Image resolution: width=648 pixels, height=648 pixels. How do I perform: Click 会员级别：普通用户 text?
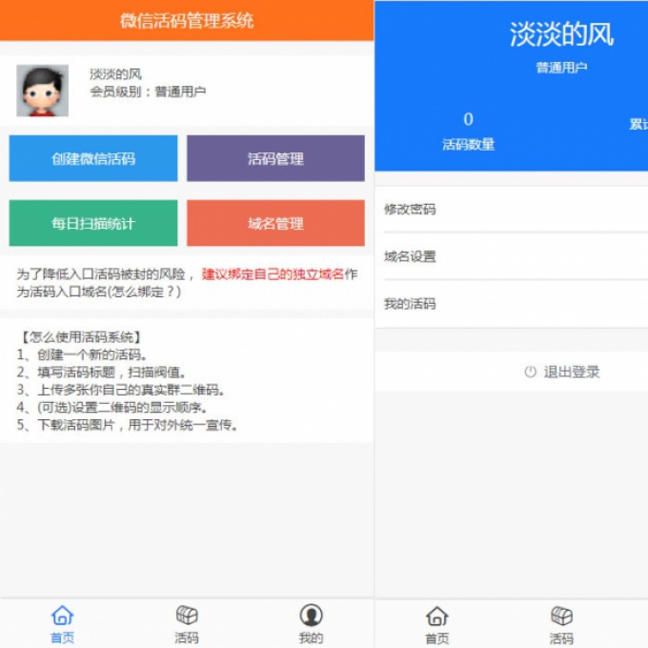tap(148, 91)
